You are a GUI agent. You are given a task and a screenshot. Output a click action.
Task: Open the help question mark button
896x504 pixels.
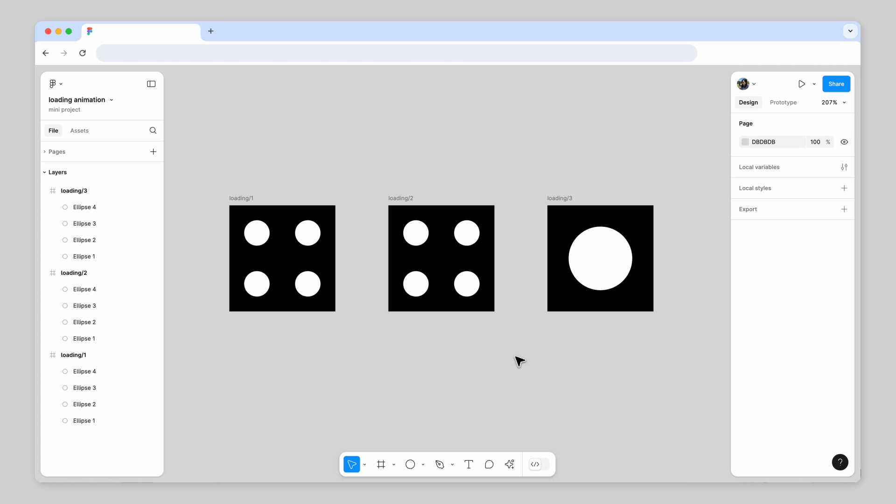point(840,462)
